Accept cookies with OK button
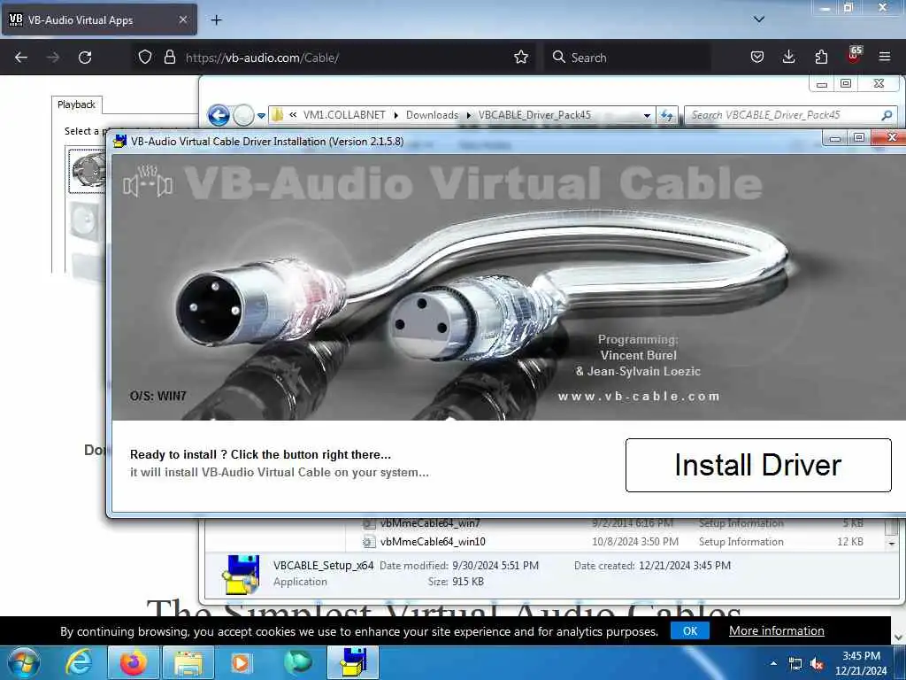 tap(690, 630)
